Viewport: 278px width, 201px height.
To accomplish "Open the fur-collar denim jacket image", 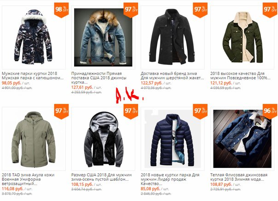I will (x=103, y=37).
